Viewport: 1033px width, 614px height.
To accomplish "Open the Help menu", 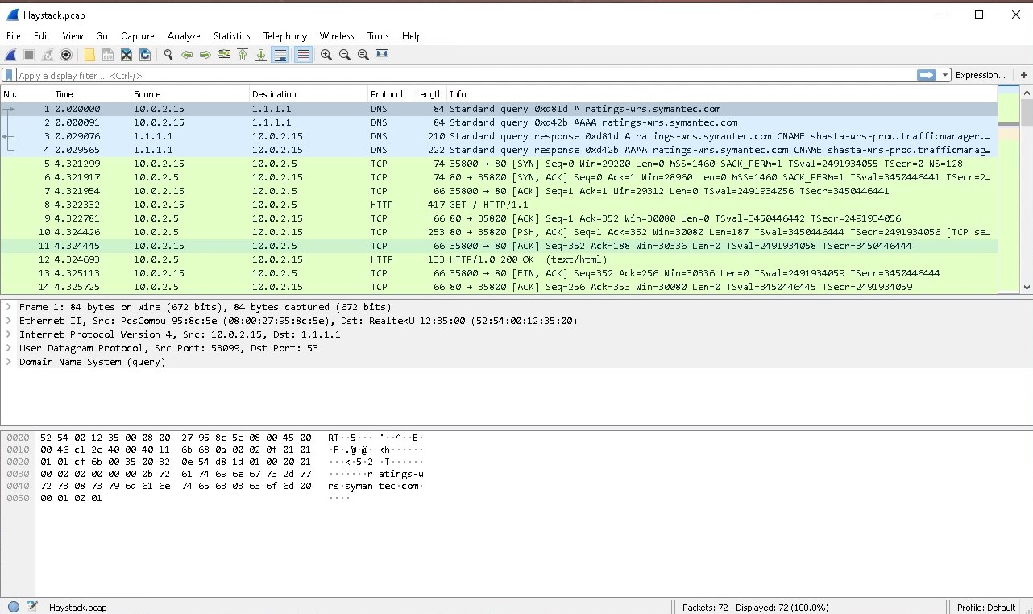I will tap(412, 36).
